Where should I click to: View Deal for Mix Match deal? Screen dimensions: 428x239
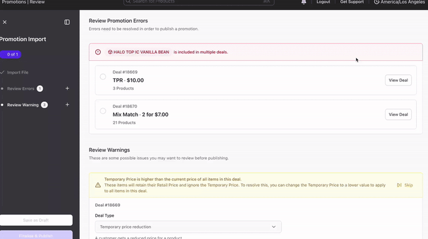(398, 114)
